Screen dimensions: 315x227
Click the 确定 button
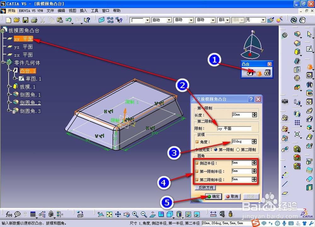(x=214, y=196)
